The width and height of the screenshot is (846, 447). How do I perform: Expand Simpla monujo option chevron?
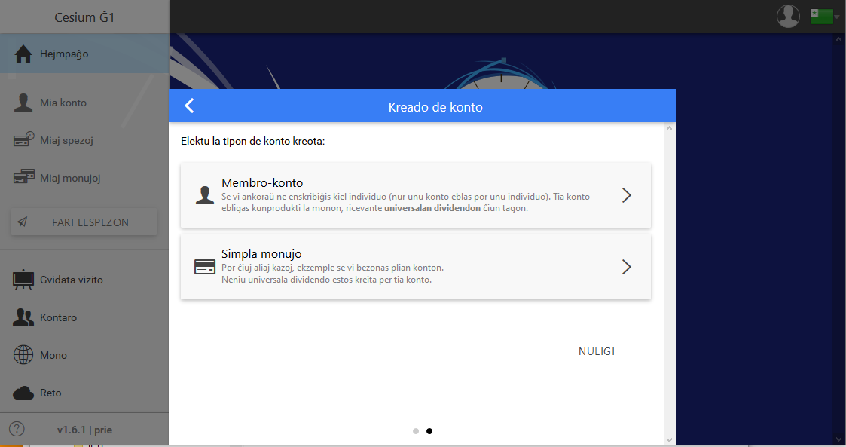(627, 267)
